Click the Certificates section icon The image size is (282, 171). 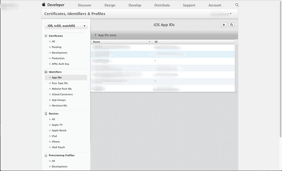[46, 36]
